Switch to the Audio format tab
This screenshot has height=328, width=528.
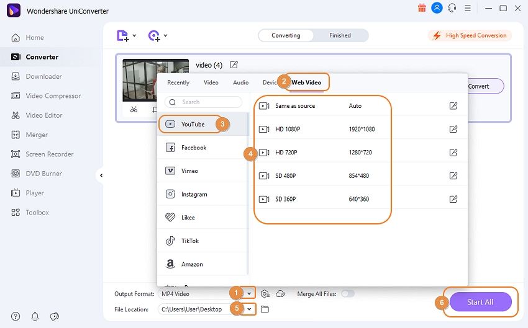coord(241,82)
